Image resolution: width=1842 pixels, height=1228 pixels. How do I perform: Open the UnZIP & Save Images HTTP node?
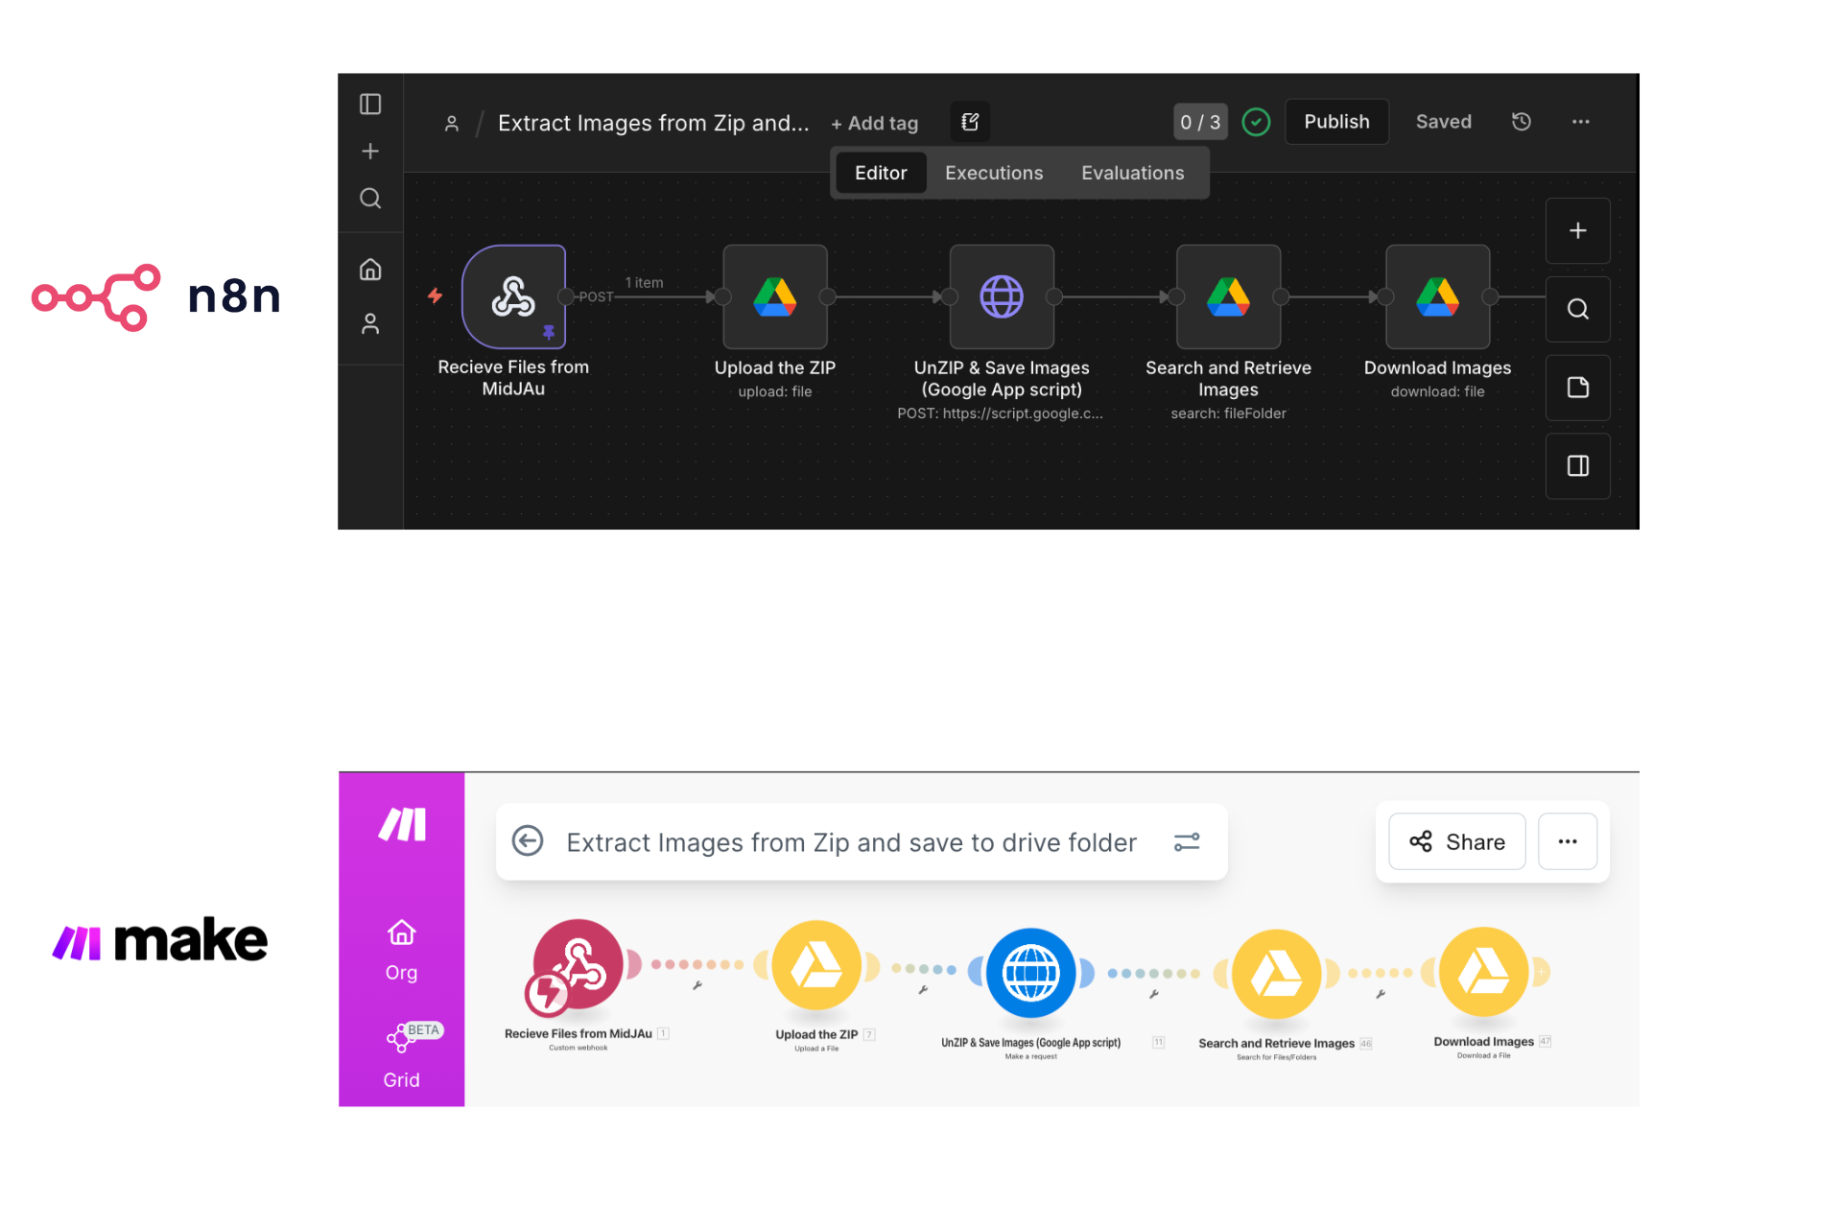click(x=1001, y=296)
